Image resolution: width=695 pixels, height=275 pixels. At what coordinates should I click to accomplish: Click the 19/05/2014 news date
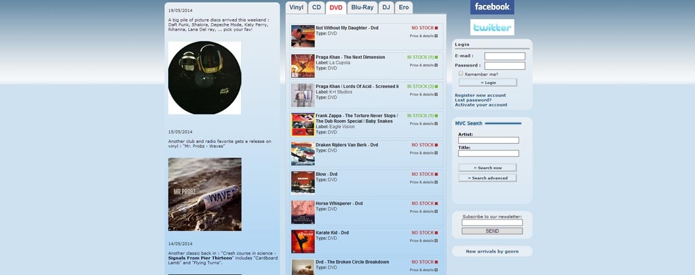tap(181, 10)
